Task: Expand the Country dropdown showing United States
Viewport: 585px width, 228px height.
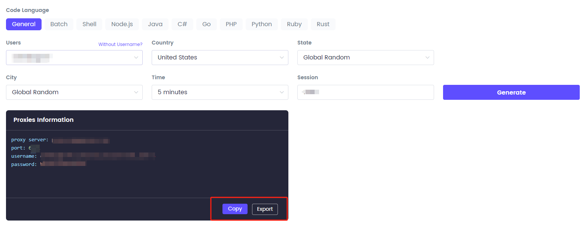Action: pyautogui.click(x=220, y=58)
